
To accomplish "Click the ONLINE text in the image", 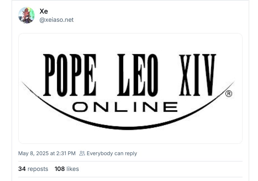I will point(125,107).
